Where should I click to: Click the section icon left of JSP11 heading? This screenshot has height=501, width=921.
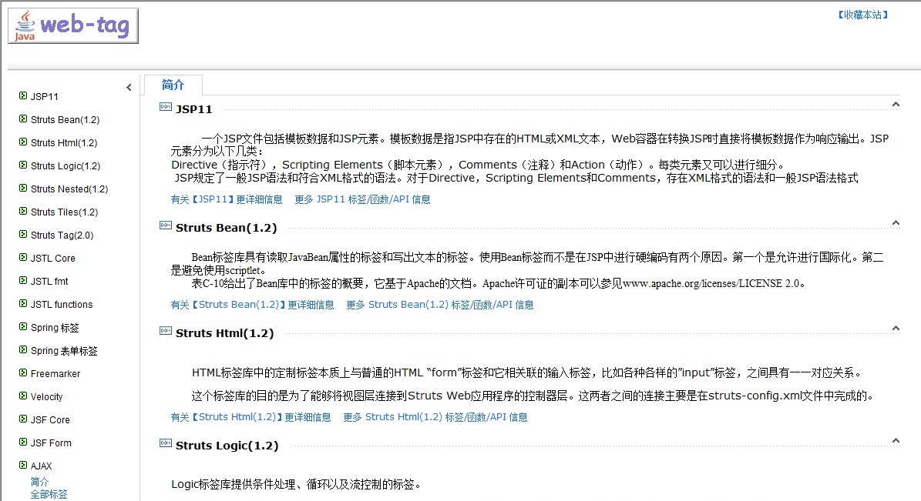pyautogui.click(x=166, y=107)
